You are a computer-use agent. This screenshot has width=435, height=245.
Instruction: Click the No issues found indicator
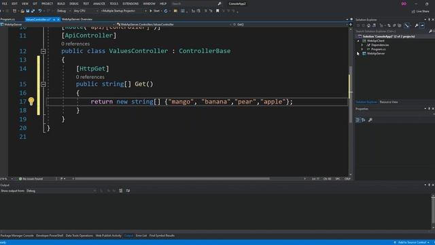tap(31, 178)
